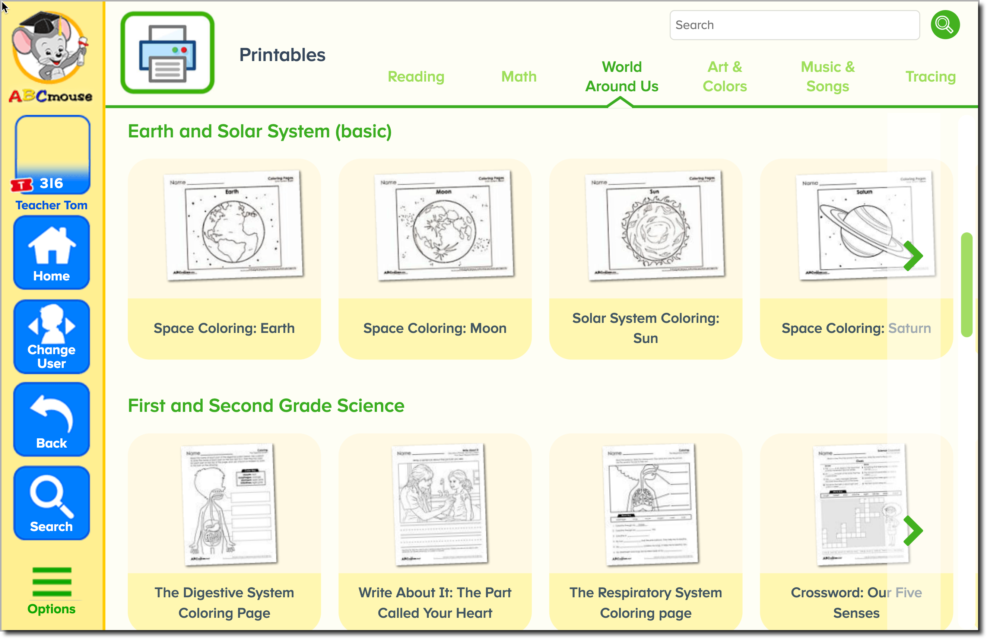This screenshot has height=639, width=987.
Task: Select the World Around Us tab
Action: pyautogui.click(x=622, y=76)
